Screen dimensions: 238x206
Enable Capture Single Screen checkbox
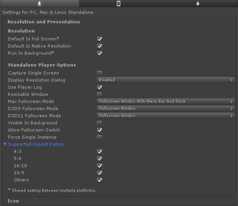click(99, 73)
